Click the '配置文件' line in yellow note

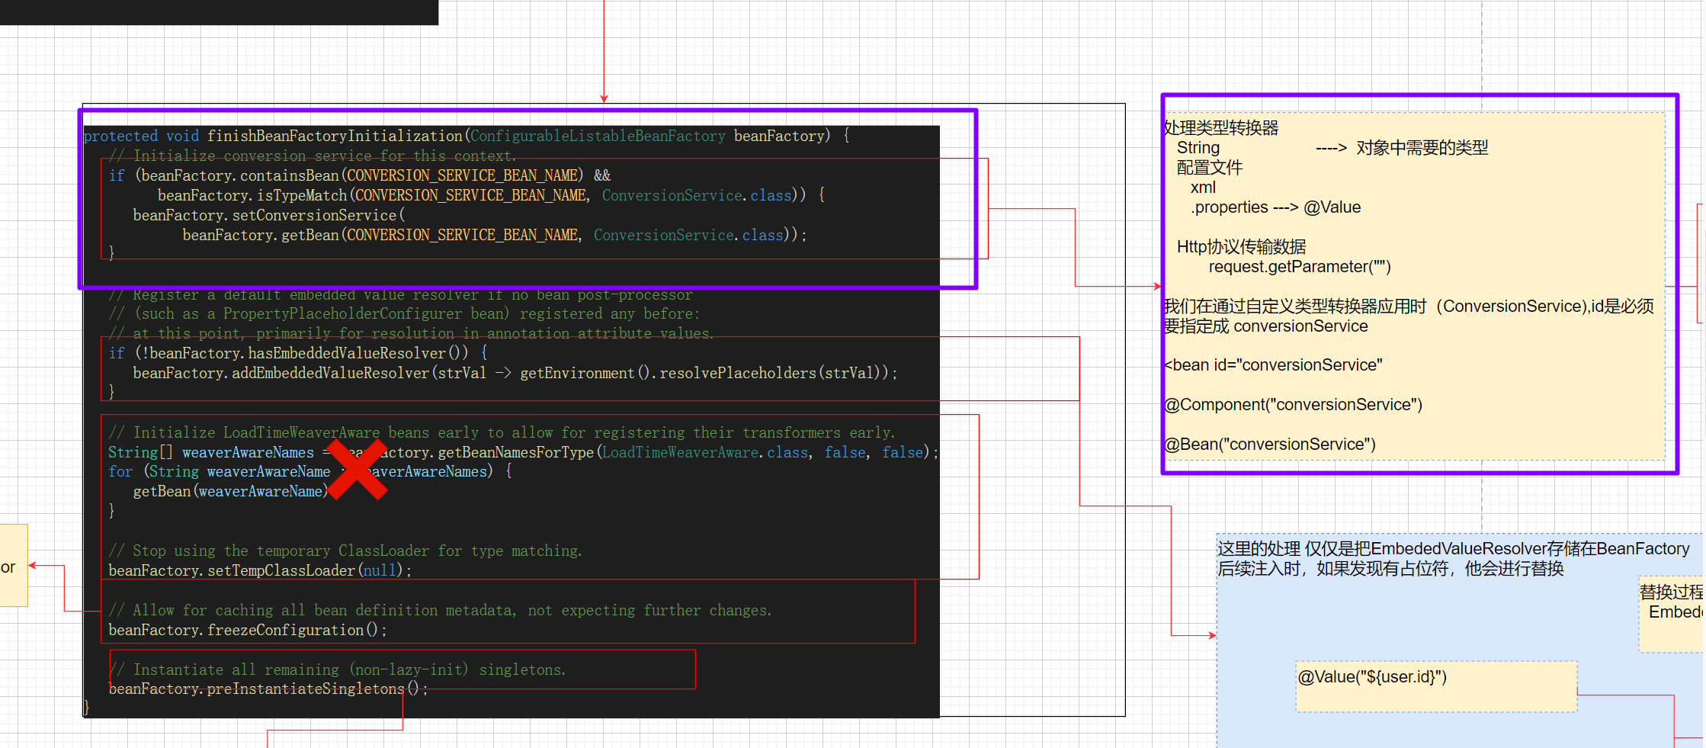tap(1209, 168)
